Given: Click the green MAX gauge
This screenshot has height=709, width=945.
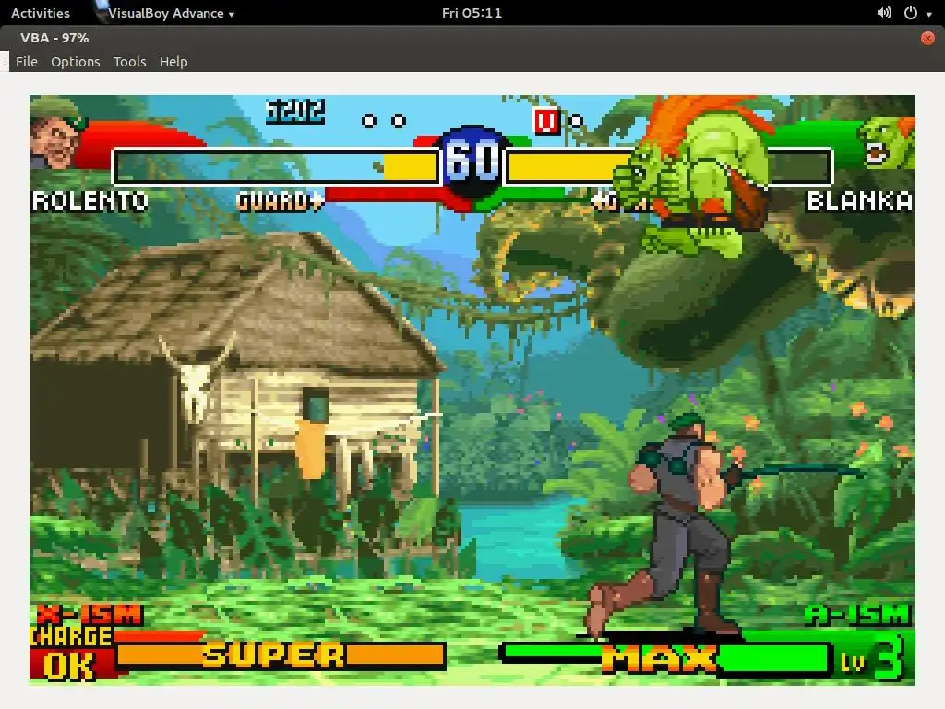Looking at the screenshot, I should (665, 657).
